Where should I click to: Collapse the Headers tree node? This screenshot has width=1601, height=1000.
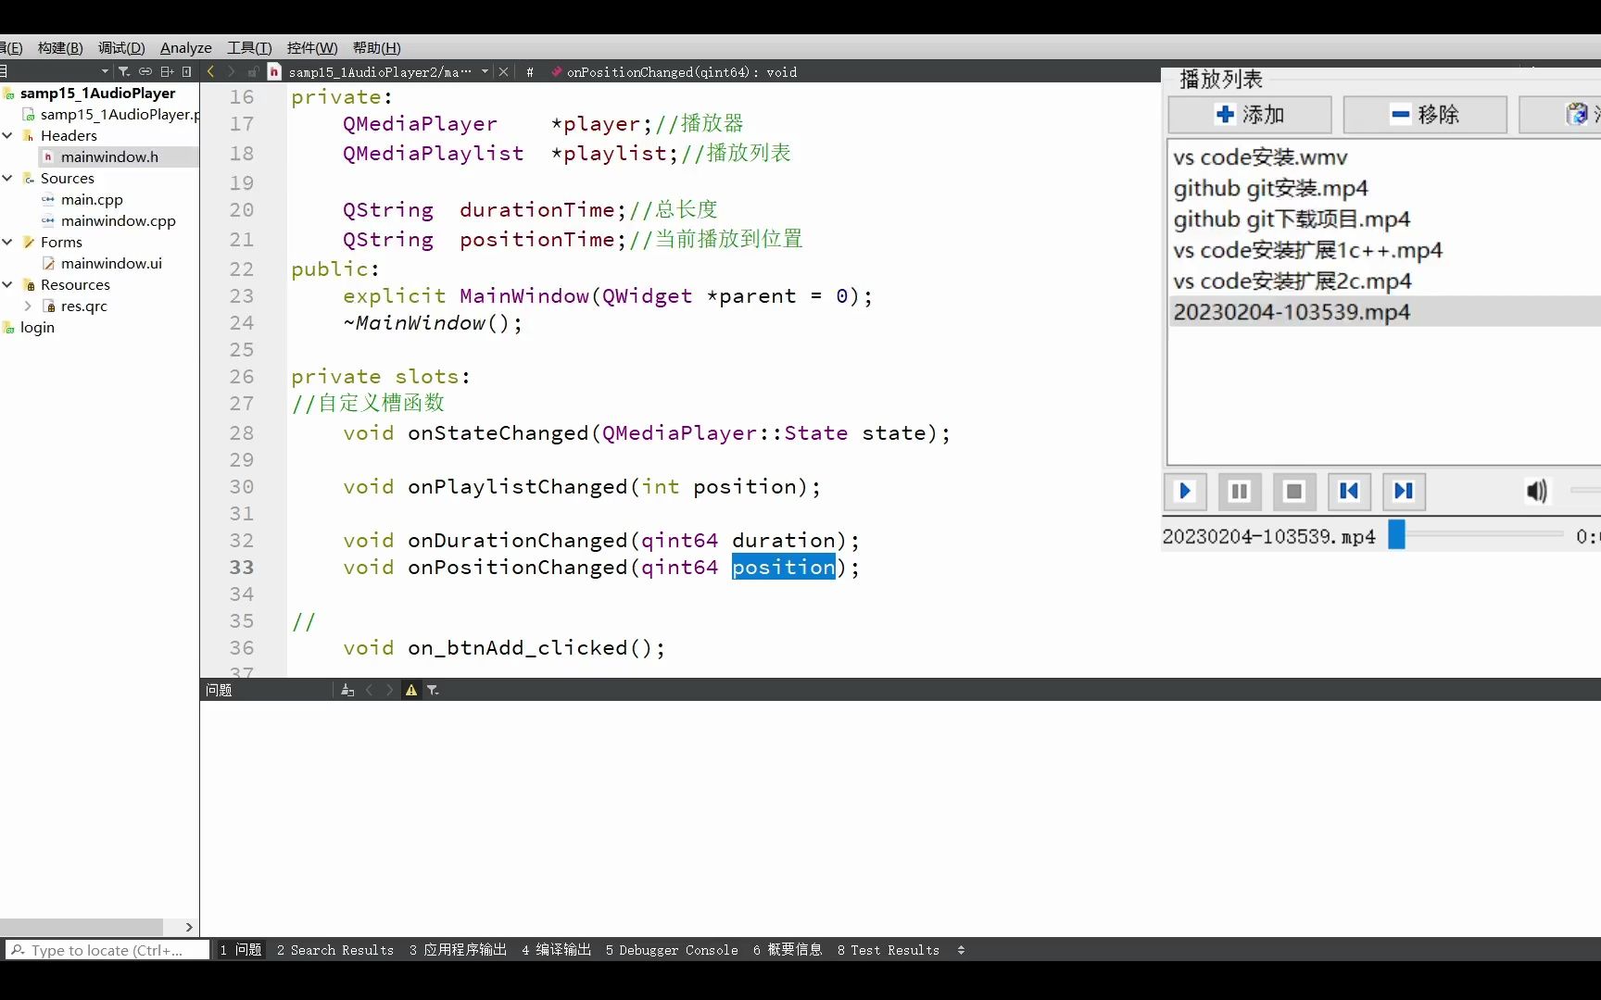coord(7,135)
